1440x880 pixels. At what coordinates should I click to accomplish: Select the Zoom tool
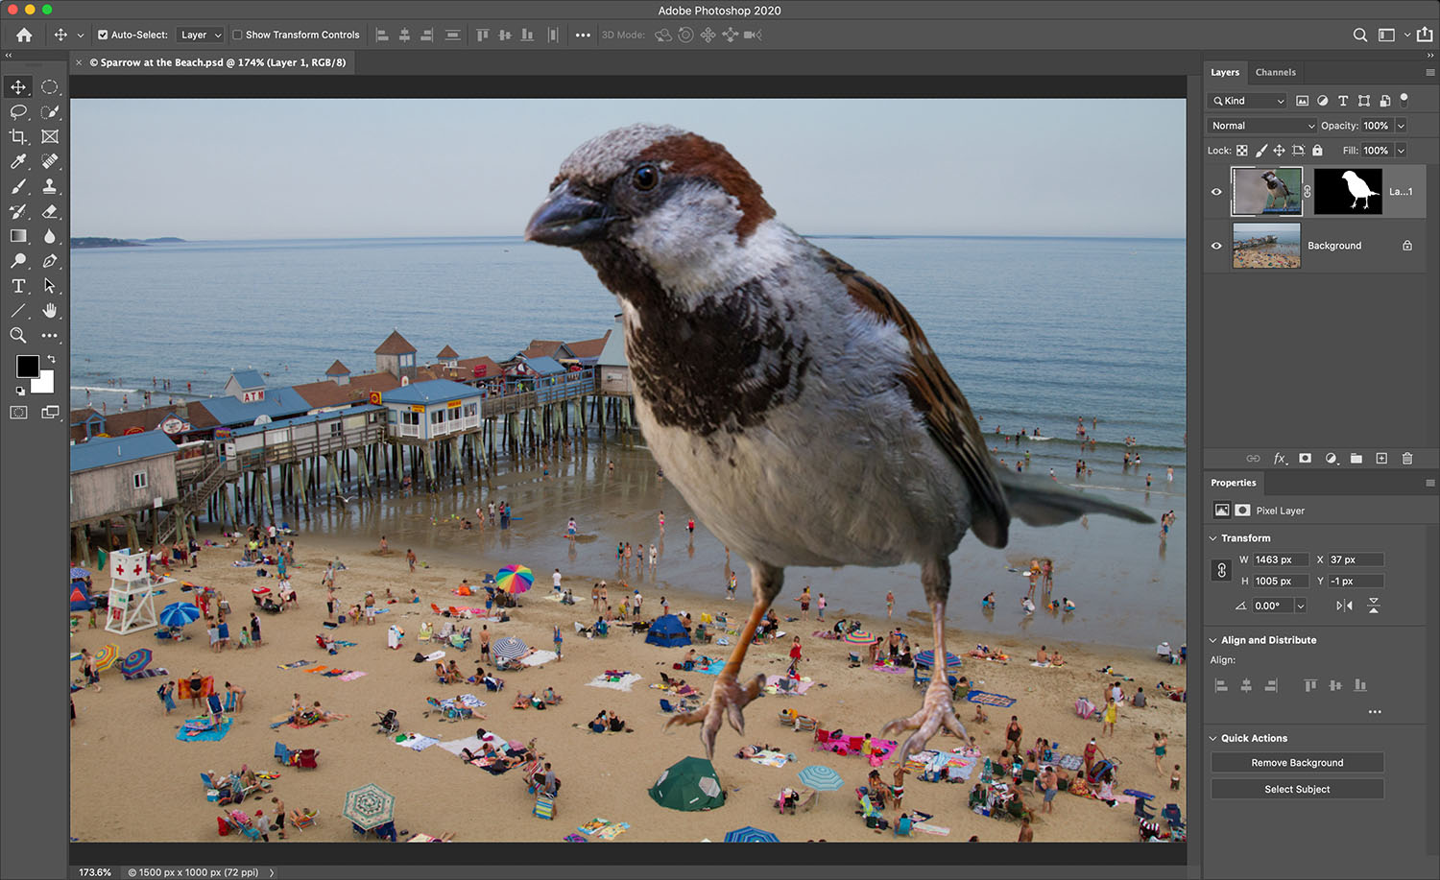point(18,335)
